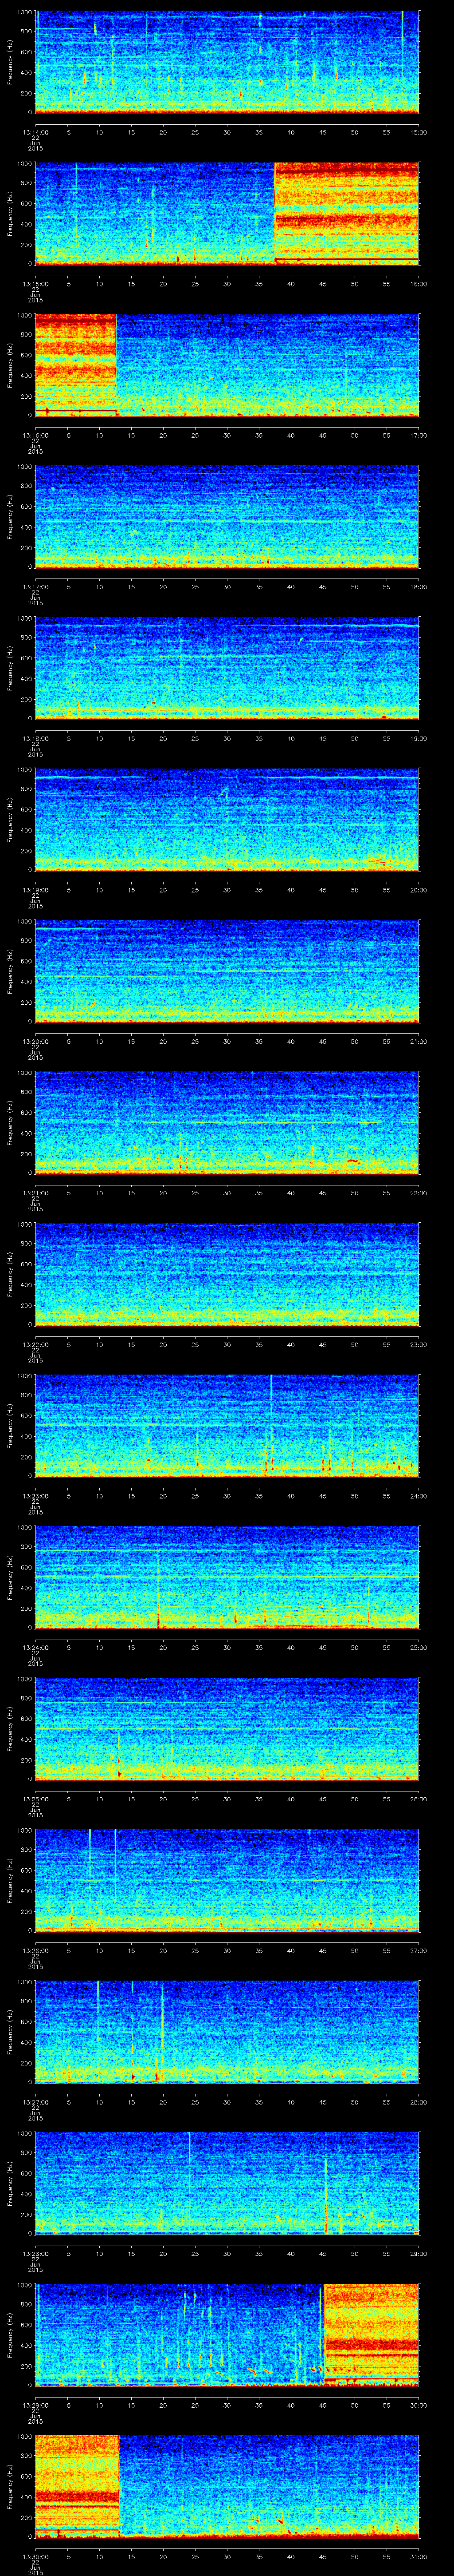Click the '30:00' end time label

(x=418, y=2405)
